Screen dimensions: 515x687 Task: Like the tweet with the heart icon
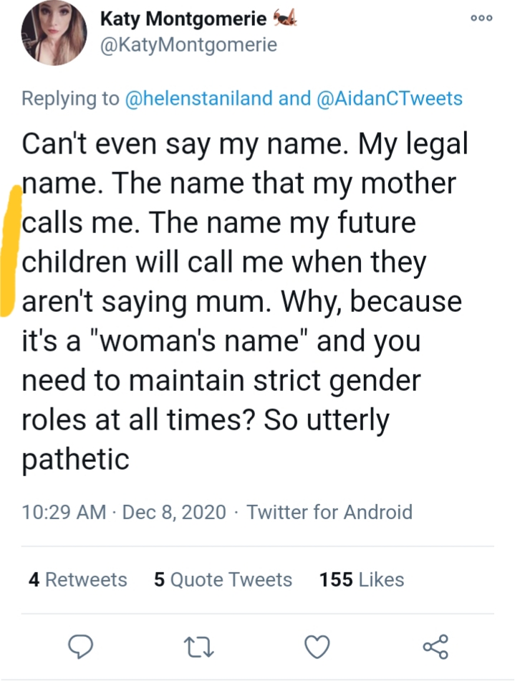coord(317,647)
